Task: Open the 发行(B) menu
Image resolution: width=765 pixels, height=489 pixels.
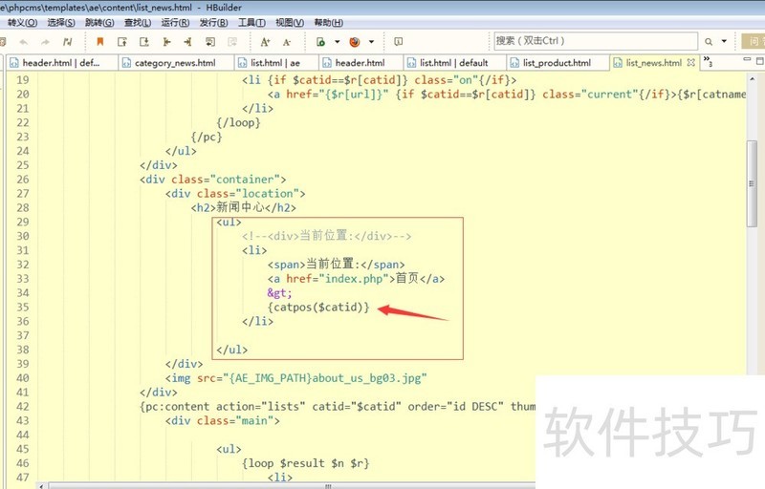Action: tap(213, 22)
